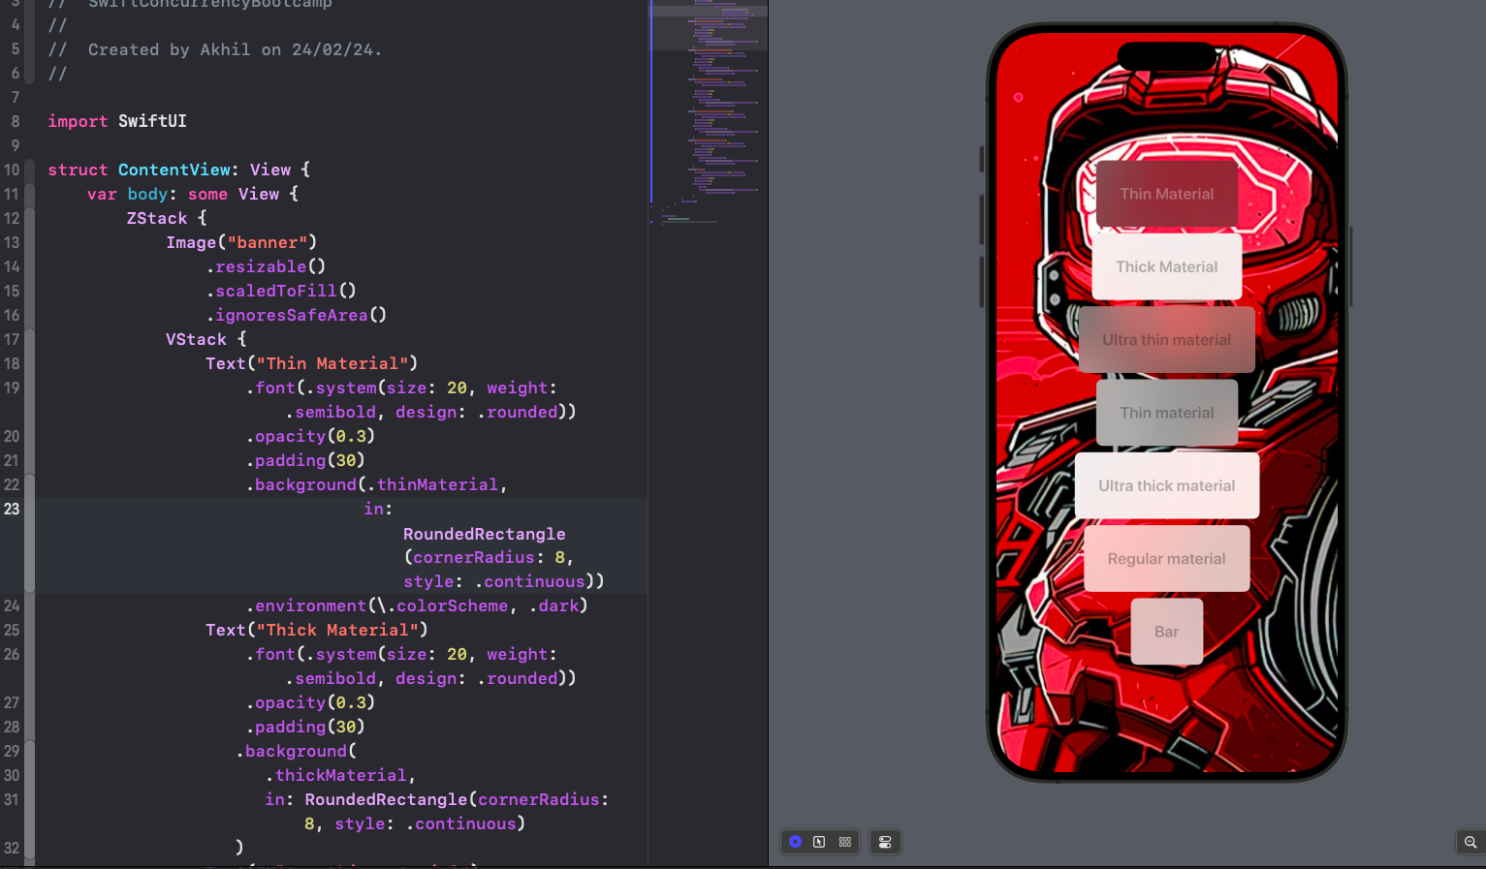Click the dark "Thin Material" card in preview
1486x869 pixels.
(x=1166, y=194)
